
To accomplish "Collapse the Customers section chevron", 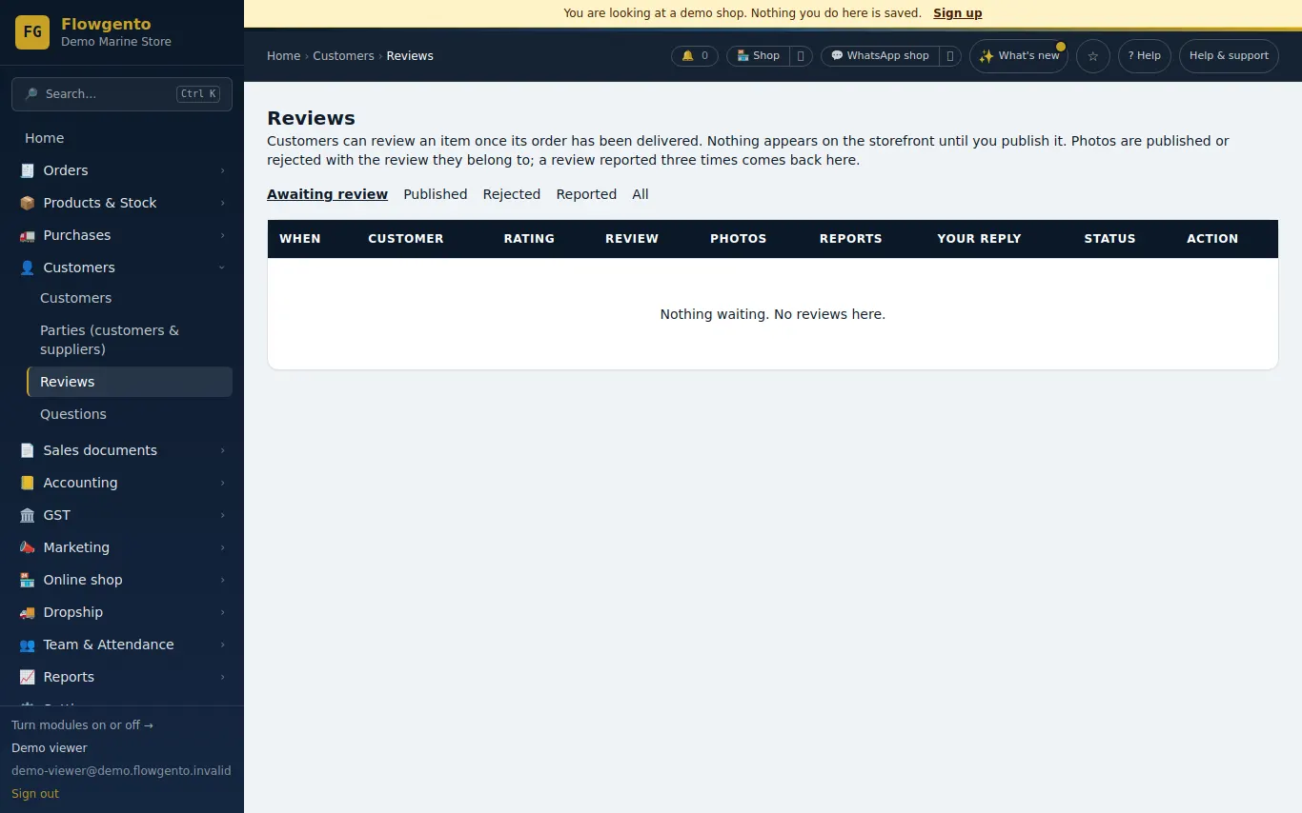I will pos(222,268).
